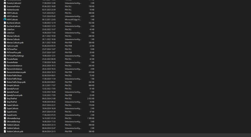Select the SuperCallouts config name dated 18.04.2024
The height and width of the screenshot is (137, 251).
13,108
